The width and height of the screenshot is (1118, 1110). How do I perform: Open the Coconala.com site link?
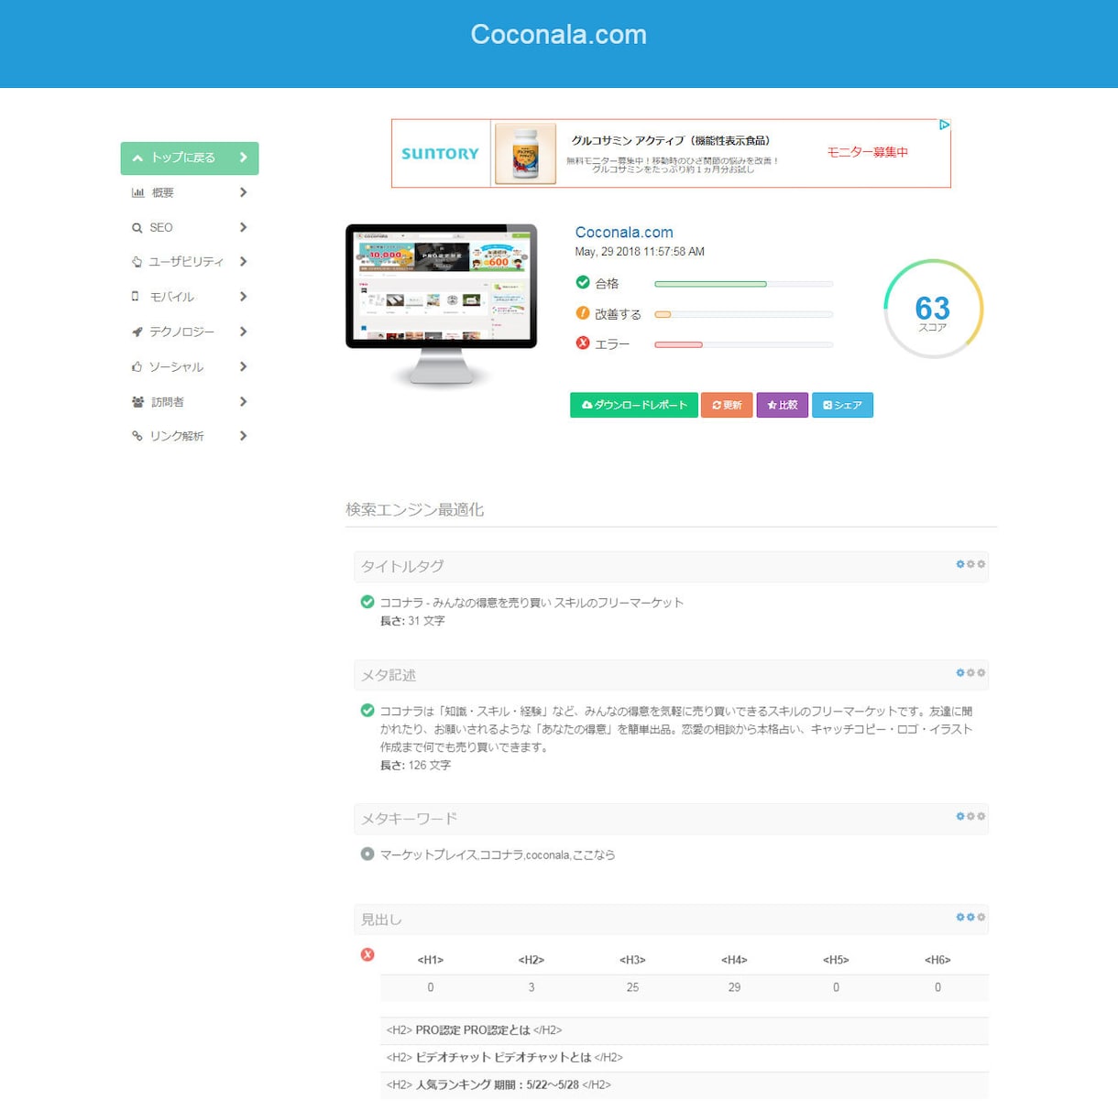[624, 233]
